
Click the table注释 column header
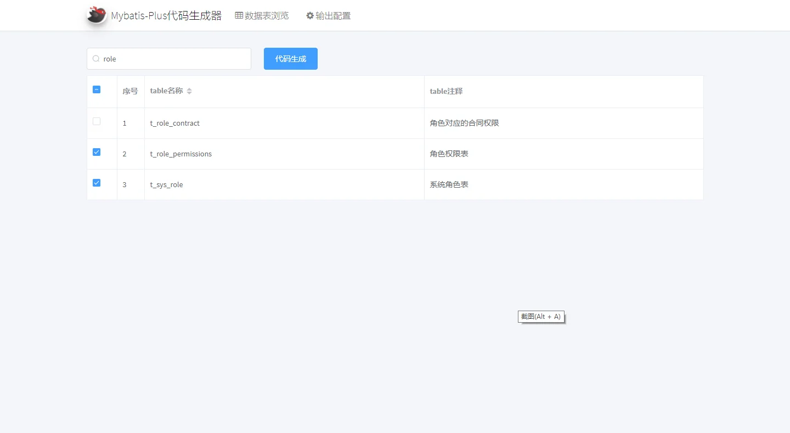(446, 91)
